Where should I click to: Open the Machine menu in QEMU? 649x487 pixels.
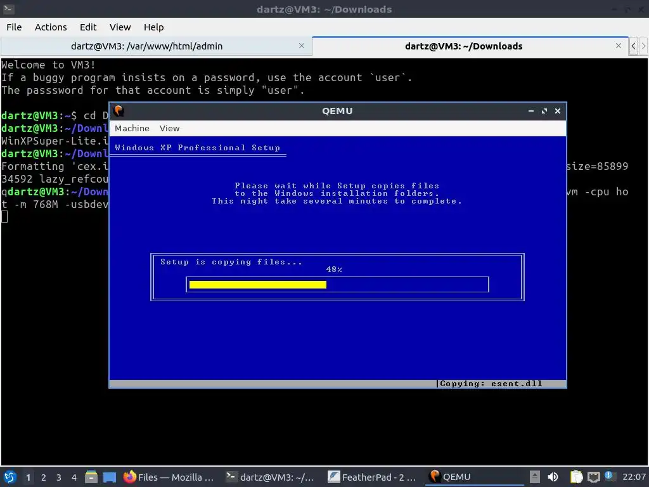coord(132,128)
